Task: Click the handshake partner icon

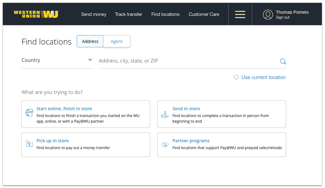Action: 165,144
